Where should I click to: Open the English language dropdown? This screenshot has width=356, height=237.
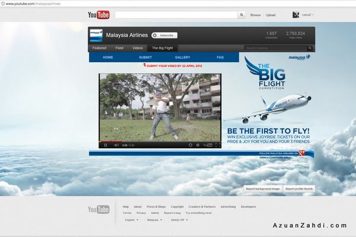(x=132, y=220)
